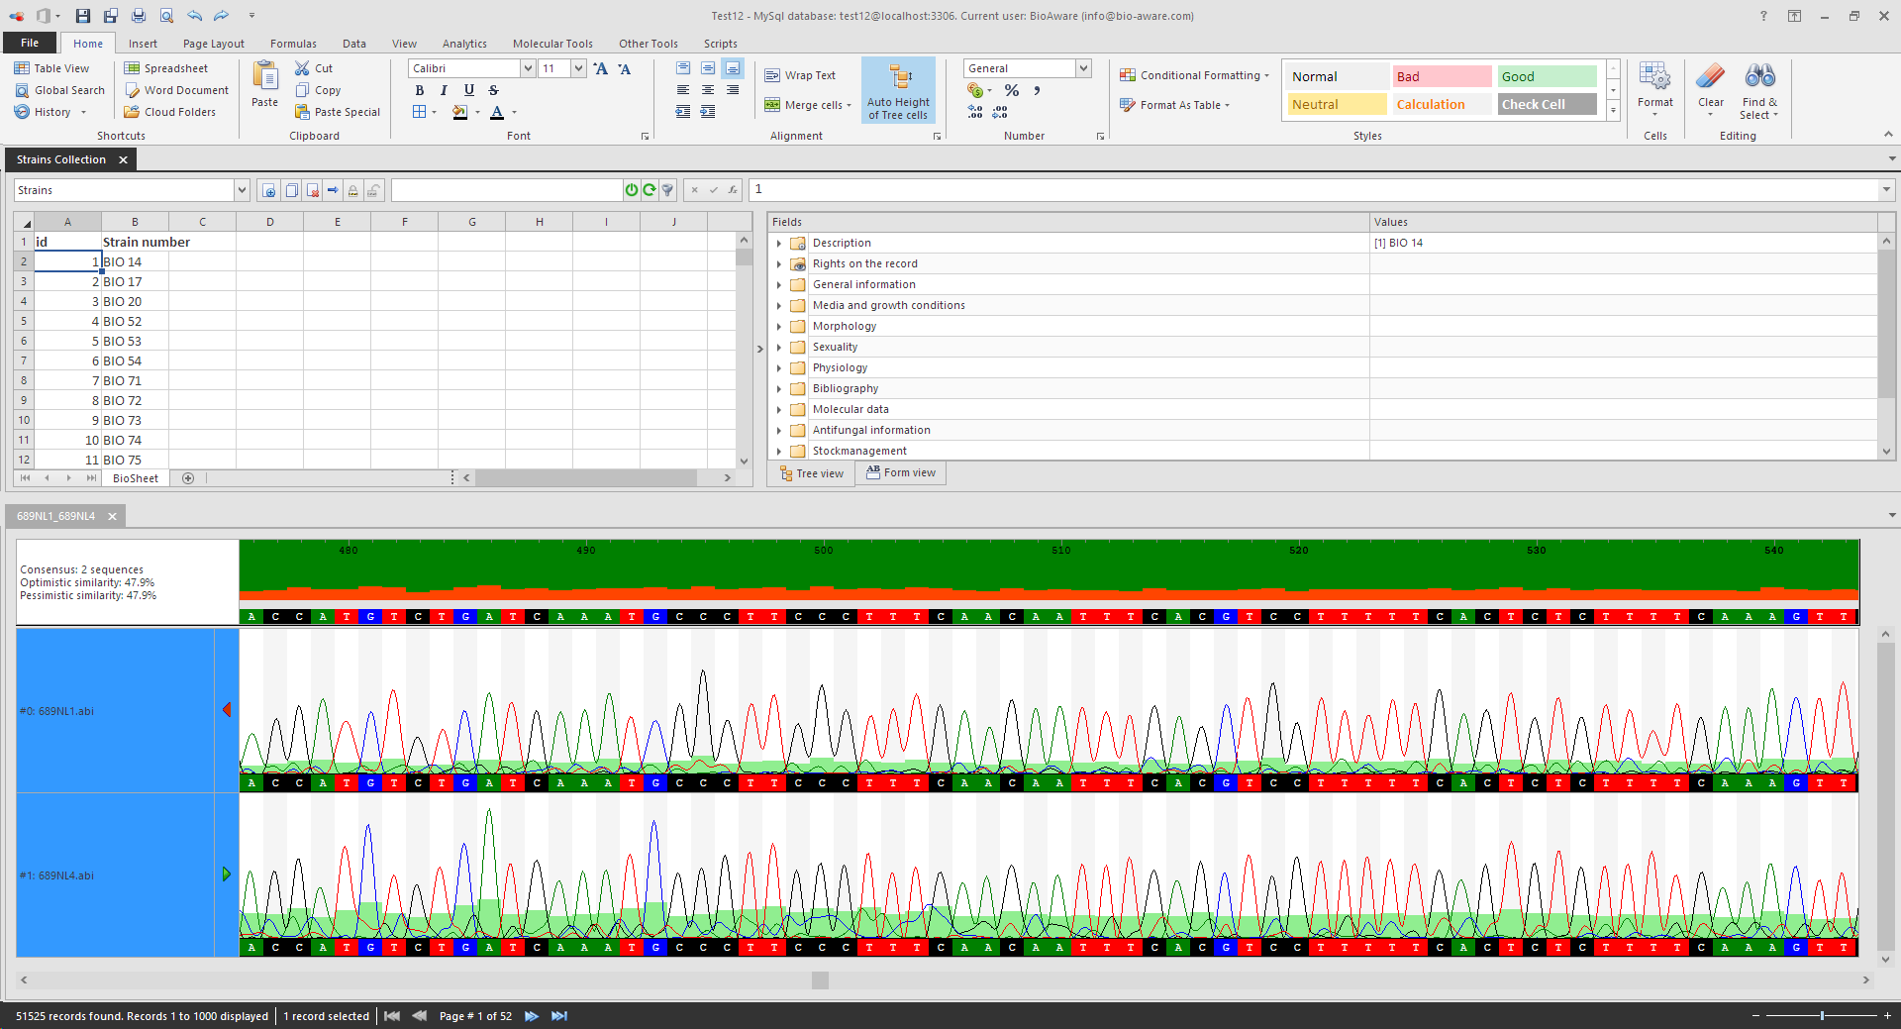Click the green power icon by search field
Image resolution: width=1901 pixels, height=1029 pixels.
(632, 190)
